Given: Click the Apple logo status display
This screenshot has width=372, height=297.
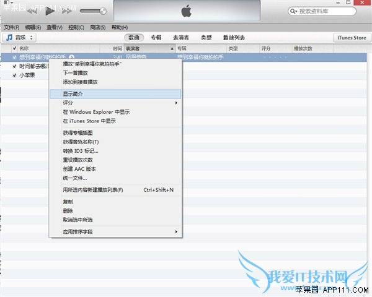Looking at the screenshot, I should [x=187, y=11].
